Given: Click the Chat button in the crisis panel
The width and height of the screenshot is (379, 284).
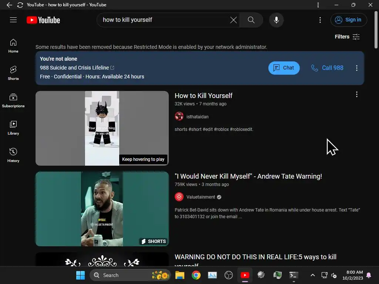Looking at the screenshot, I should [284, 68].
